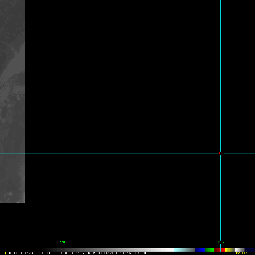Select the TERRA-L1B satellite name text
Screen dimensions: 255x255
31,253
